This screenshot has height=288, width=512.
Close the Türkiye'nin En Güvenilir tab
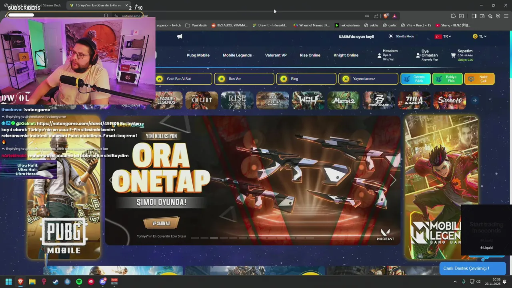127,6
